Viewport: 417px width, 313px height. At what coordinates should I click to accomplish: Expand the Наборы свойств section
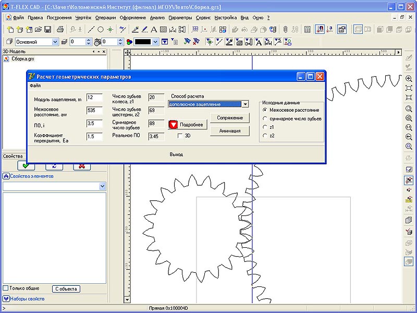coord(6,298)
